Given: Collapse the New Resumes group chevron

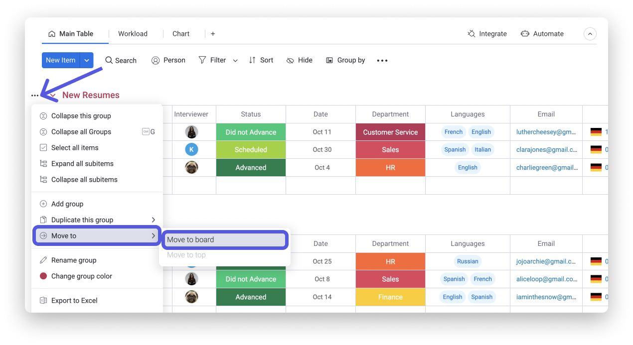Looking at the screenshot, I should (52, 95).
